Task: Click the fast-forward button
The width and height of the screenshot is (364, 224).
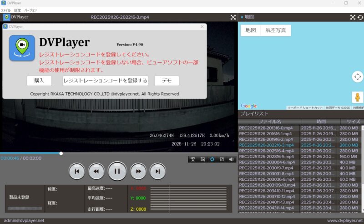Action: 138,171
